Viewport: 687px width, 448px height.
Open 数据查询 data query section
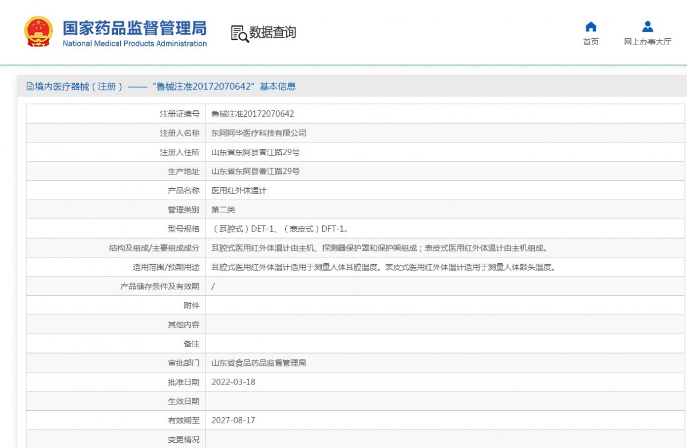point(272,33)
